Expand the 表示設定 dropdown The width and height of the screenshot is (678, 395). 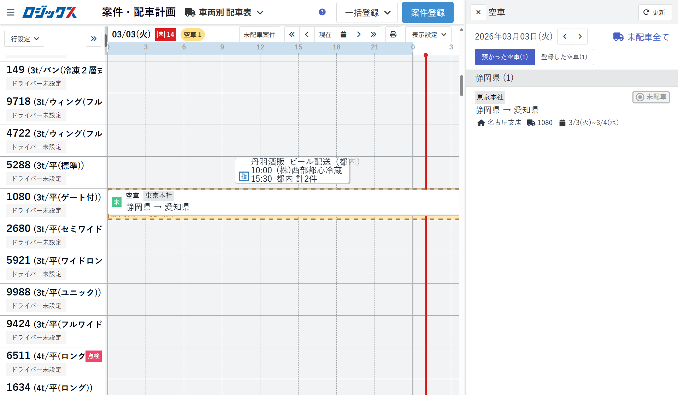(428, 35)
